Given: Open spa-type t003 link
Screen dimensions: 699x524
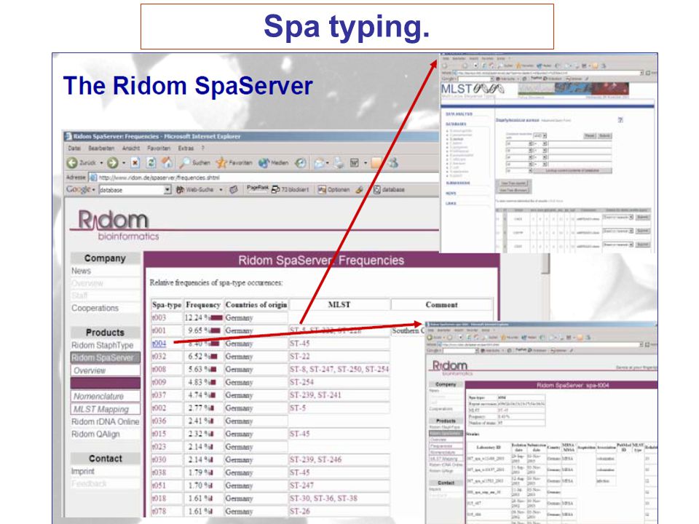Looking at the screenshot, I should pos(159,318).
